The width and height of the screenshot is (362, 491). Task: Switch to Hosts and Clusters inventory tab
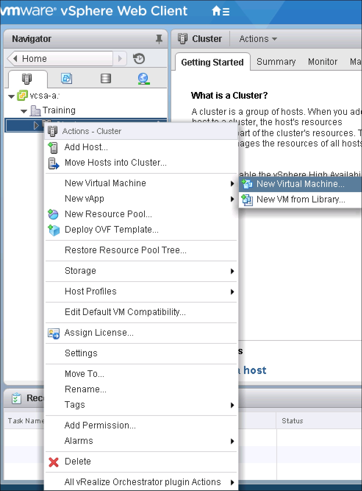click(x=26, y=78)
